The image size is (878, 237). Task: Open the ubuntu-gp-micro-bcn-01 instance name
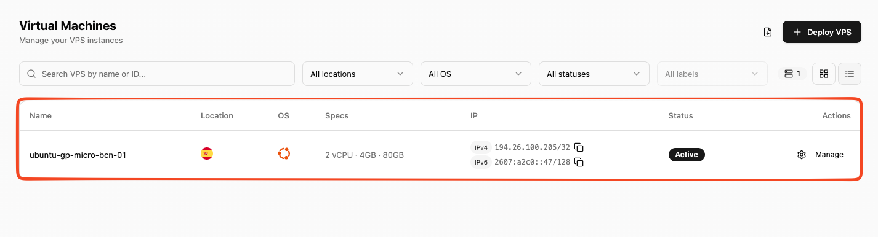click(78, 155)
